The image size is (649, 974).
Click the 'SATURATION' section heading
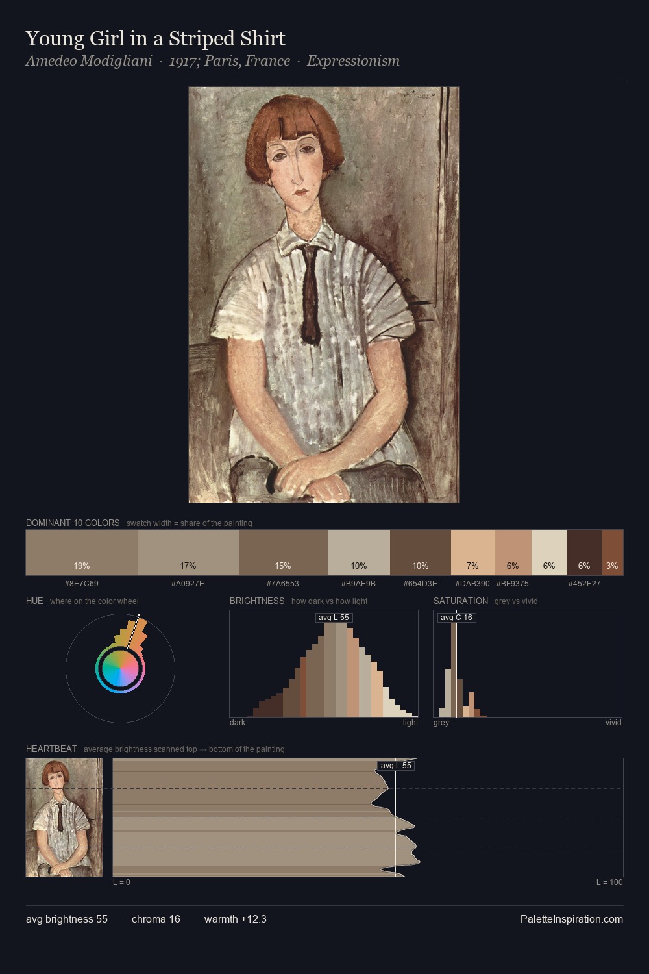(461, 601)
